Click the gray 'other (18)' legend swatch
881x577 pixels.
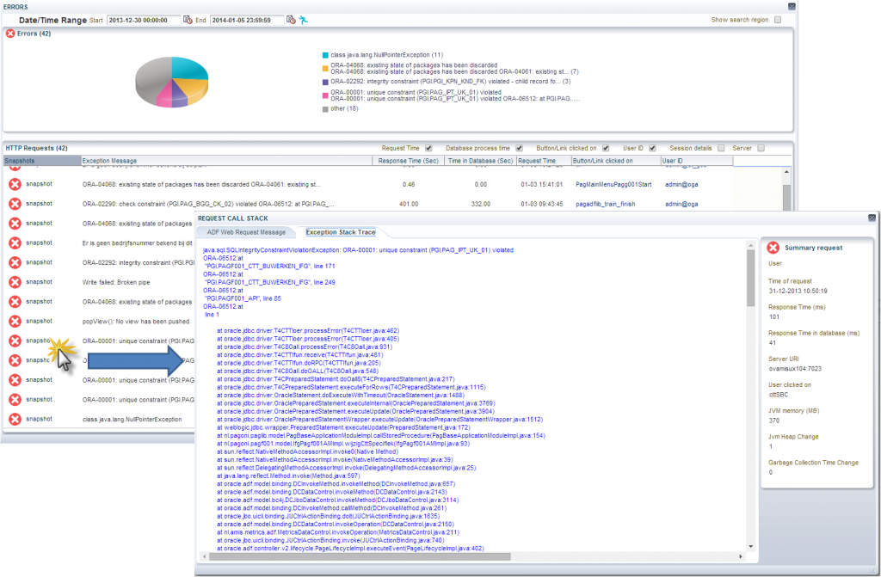325,109
